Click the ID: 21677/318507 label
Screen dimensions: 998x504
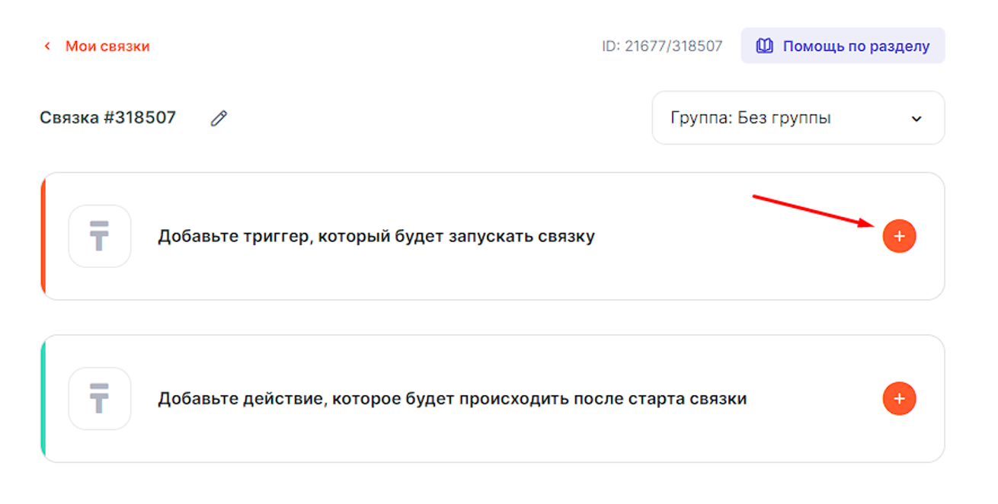click(x=661, y=46)
